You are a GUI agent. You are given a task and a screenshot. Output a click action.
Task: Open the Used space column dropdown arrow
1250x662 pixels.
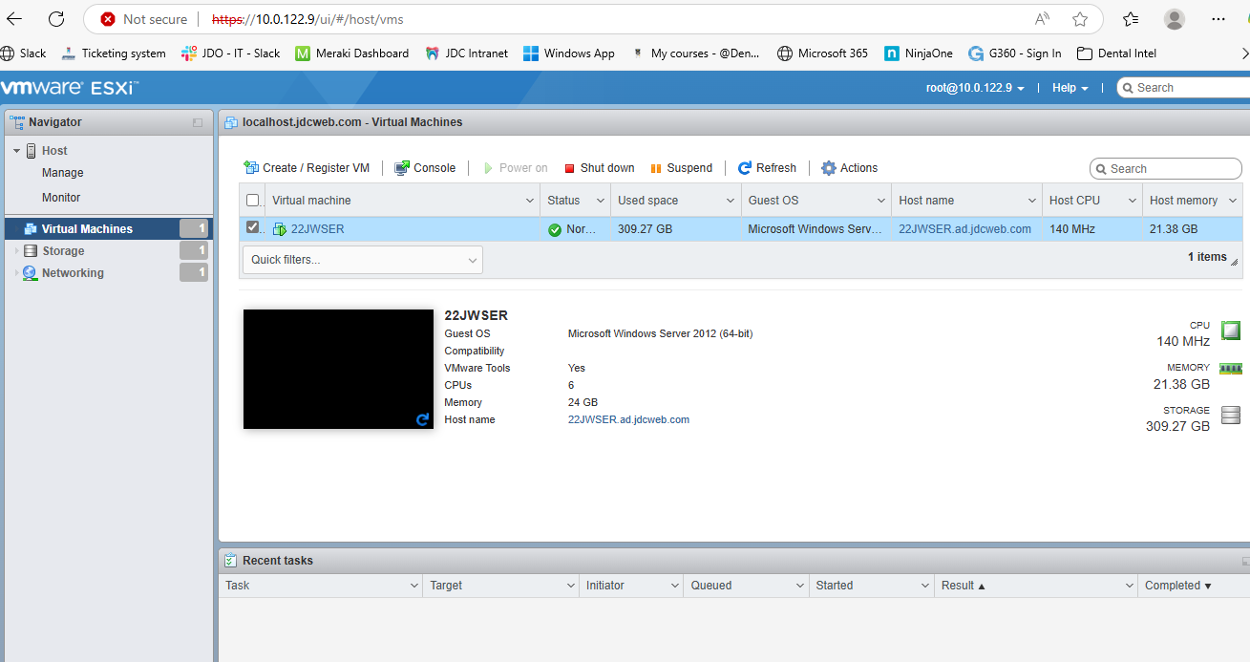(731, 201)
